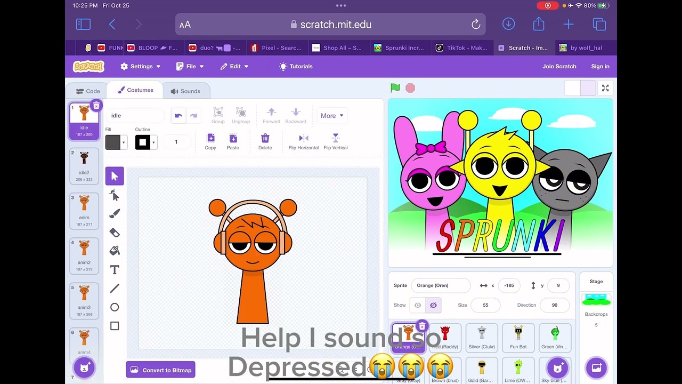
Task: Select the idle2 costume thumbnail
Action: pos(84,166)
